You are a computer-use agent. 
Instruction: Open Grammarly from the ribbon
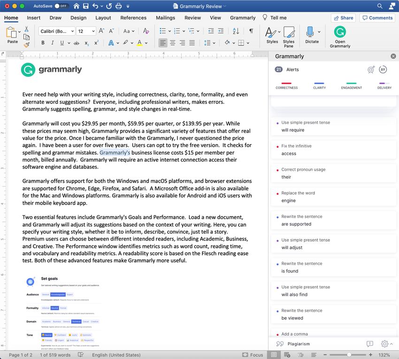pos(340,37)
